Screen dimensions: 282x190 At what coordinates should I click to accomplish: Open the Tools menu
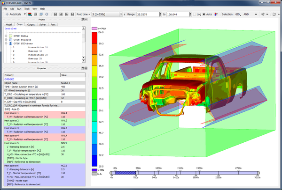27,8
